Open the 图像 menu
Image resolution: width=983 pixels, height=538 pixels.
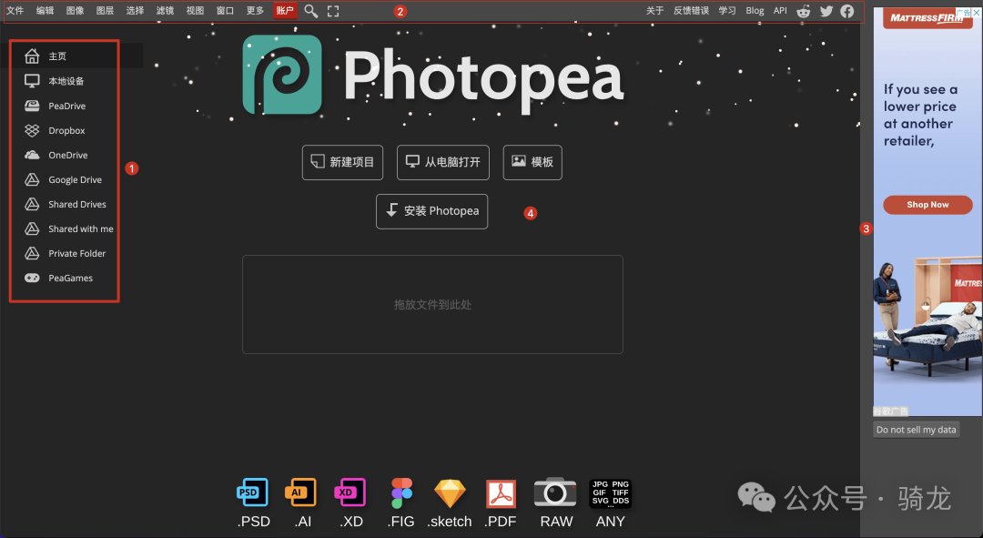click(76, 11)
